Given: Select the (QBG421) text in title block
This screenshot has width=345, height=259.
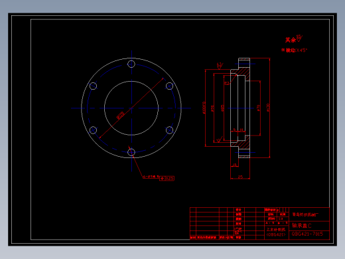Looking at the screenshot, I should click(x=276, y=234).
